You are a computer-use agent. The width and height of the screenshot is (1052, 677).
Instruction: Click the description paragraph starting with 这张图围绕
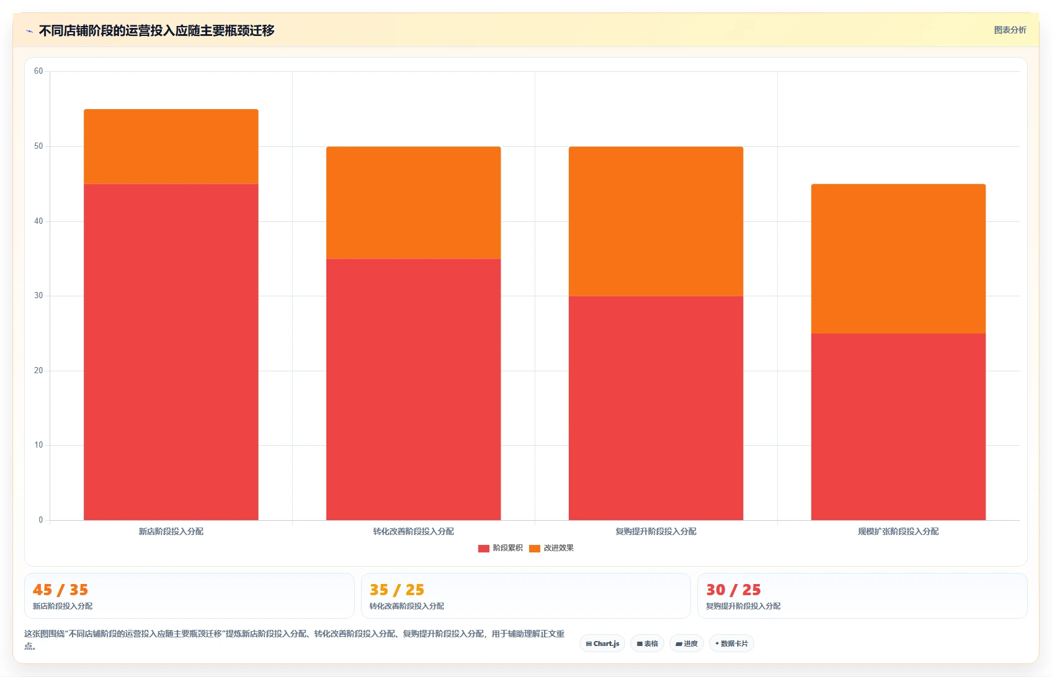point(295,640)
